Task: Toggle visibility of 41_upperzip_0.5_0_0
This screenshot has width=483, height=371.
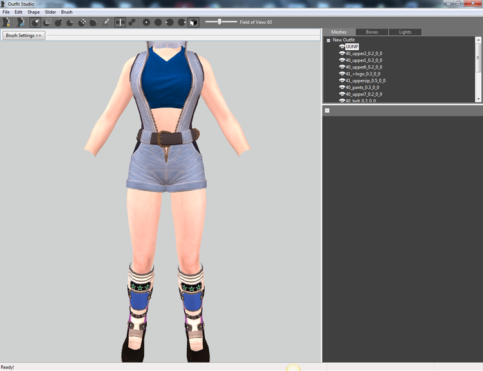Action: pos(342,81)
